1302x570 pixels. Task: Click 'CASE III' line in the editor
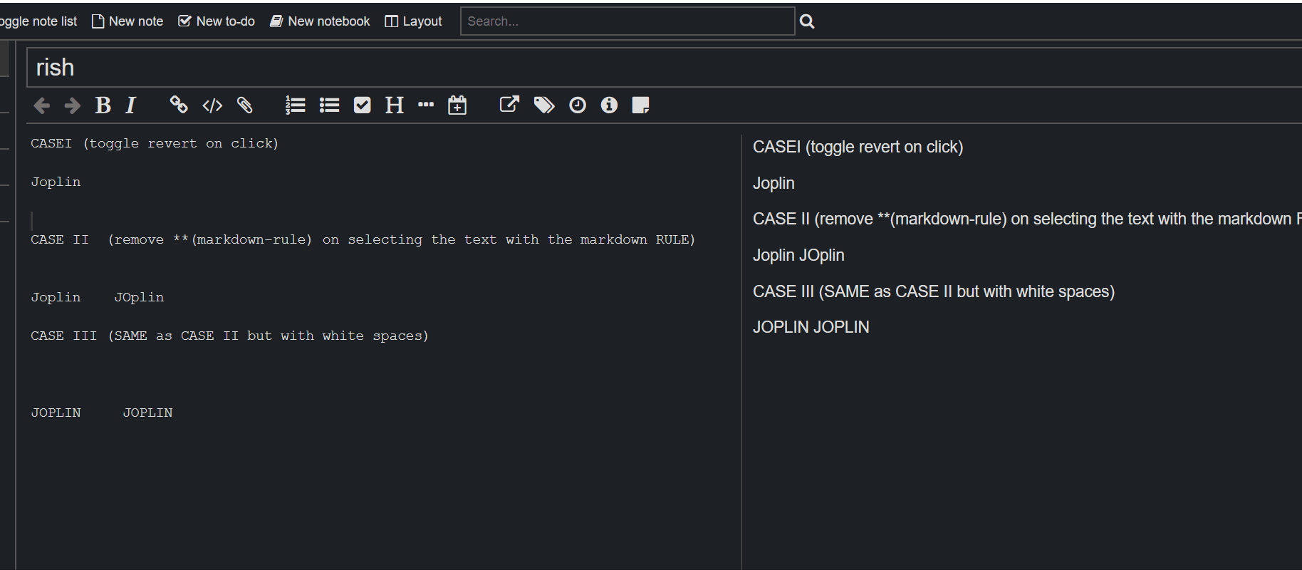tap(229, 336)
